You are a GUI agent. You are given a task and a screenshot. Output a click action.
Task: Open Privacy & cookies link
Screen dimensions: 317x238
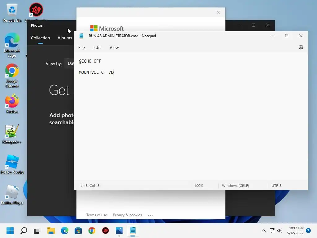click(x=127, y=215)
